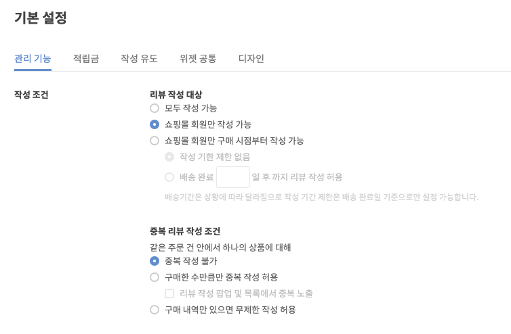Select 구매한 수만큼 중복 작성 허용 radio button

[155, 277]
